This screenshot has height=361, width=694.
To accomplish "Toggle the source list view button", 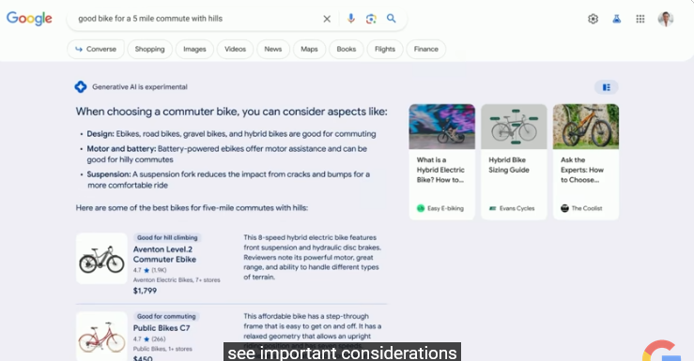I will (x=607, y=87).
